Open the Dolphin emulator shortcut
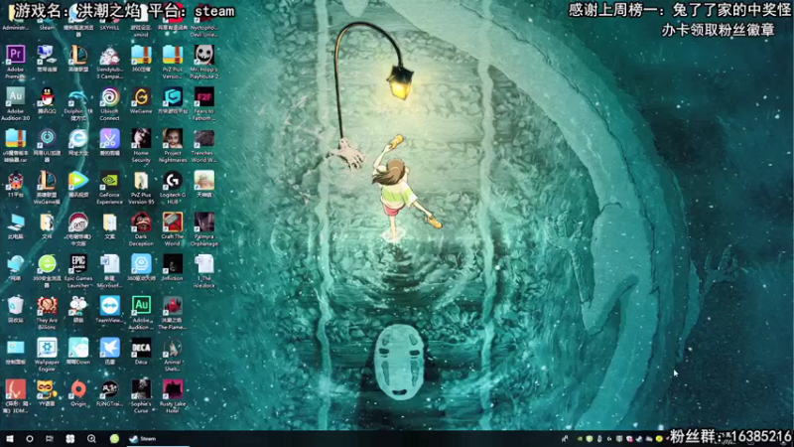Screen dimensions: 794x447 tap(78, 104)
